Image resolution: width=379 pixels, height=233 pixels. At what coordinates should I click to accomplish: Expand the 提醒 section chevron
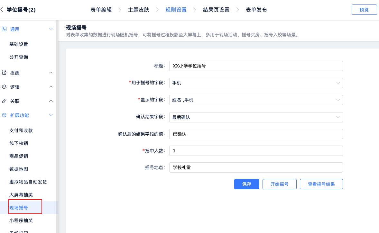[x=51, y=73]
